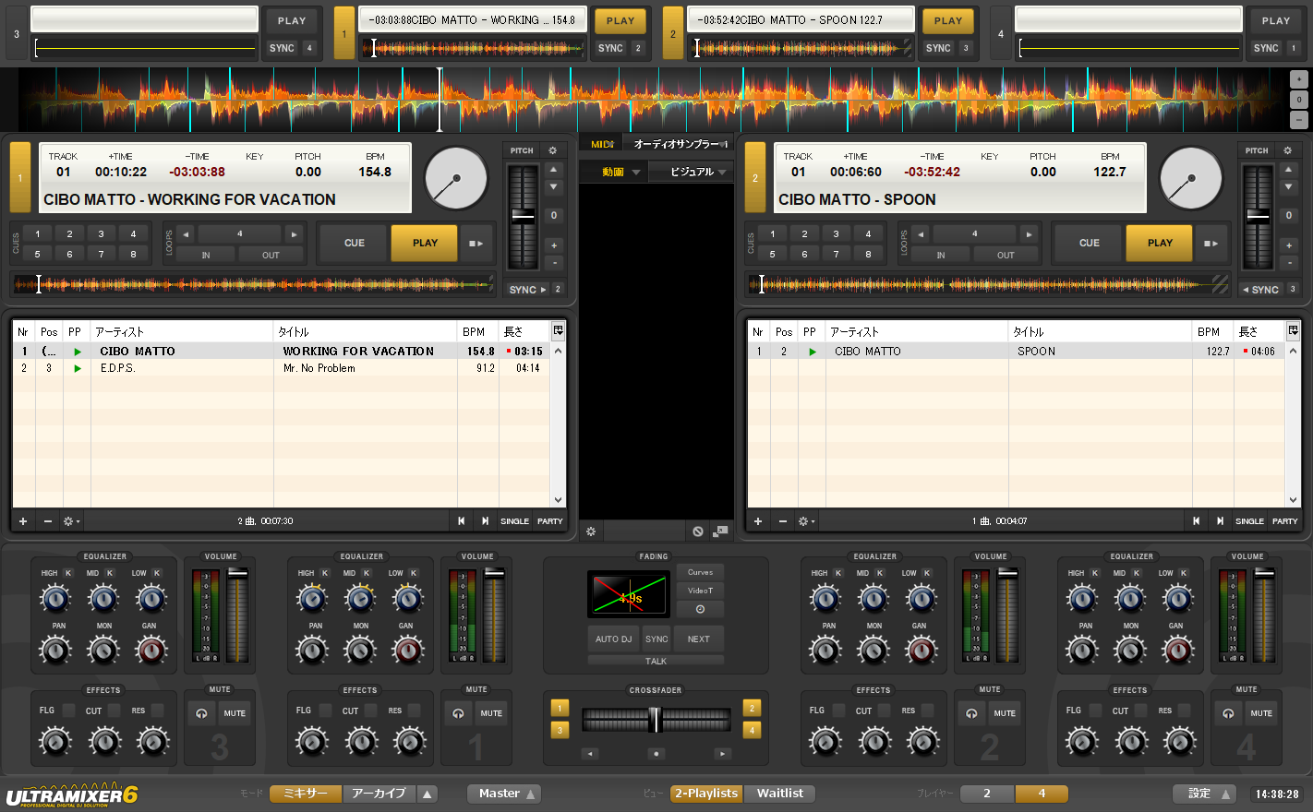1313x812 pixels.
Task: Toggle the HIGH kill K on channel 3
Action: (x=68, y=573)
